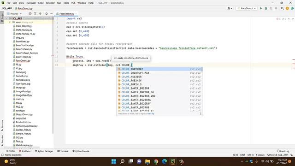
Task: Go to next highlighted error arrow
Action: click(293, 19)
